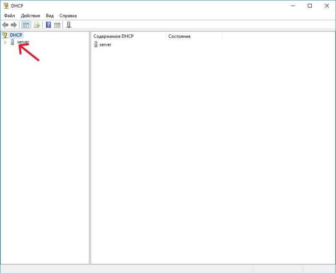336x273 pixels.
Task: Open the Вид menu
Action: click(x=50, y=16)
